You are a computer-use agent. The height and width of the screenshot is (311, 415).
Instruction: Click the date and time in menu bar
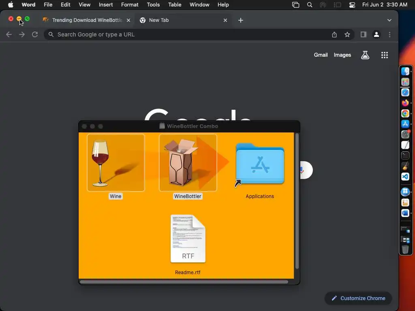pyautogui.click(x=385, y=5)
